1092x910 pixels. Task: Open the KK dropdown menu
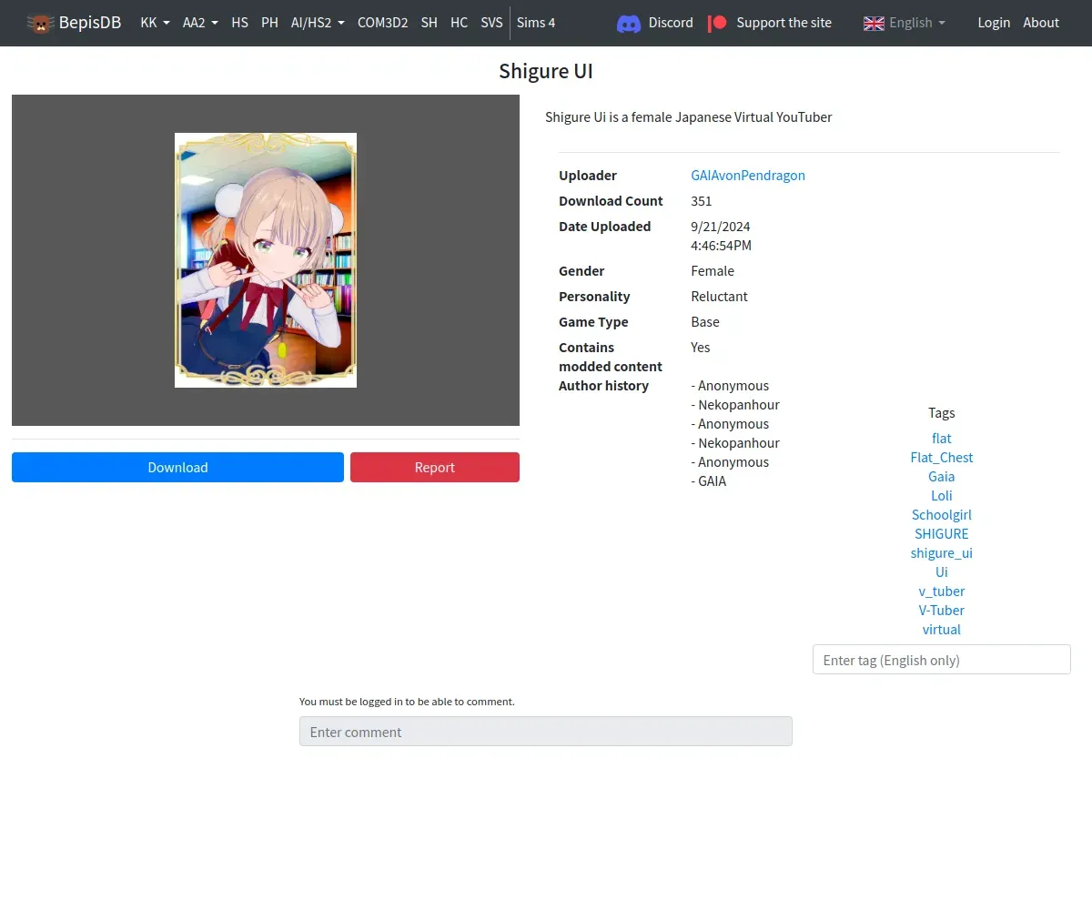tap(156, 23)
